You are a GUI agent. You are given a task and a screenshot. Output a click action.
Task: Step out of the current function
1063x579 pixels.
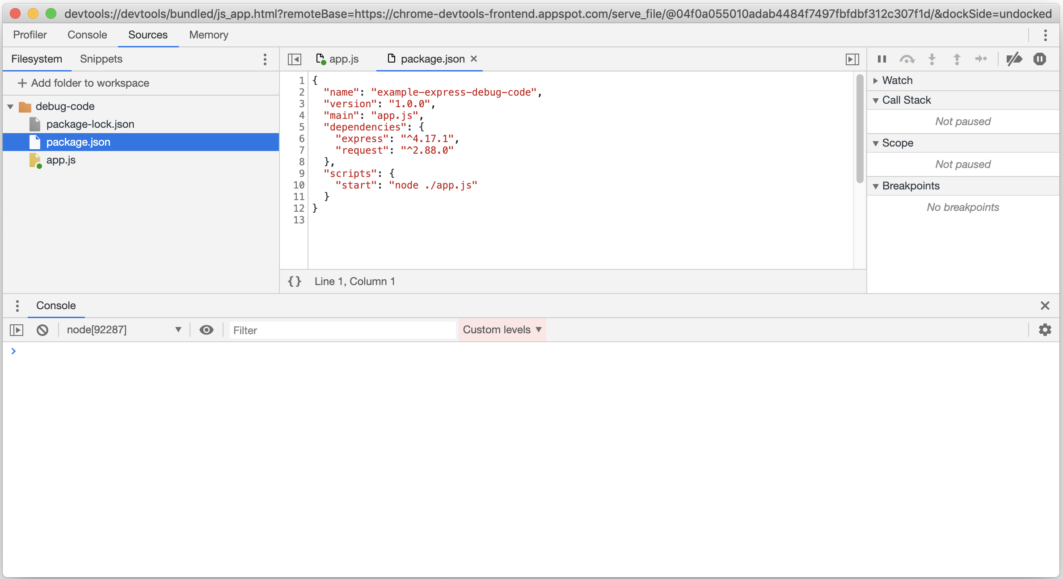[957, 59]
